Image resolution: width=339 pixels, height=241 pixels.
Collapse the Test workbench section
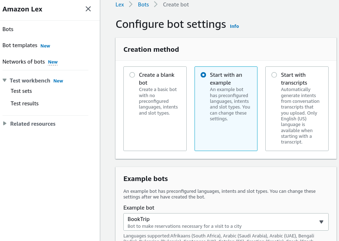click(x=5, y=80)
